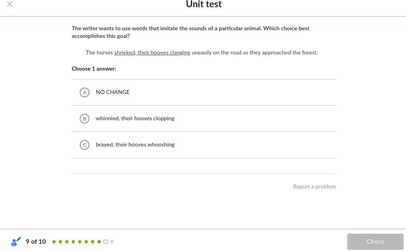406x251 pixels.
Task: Click the first green progress dot
Action: [54, 242]
